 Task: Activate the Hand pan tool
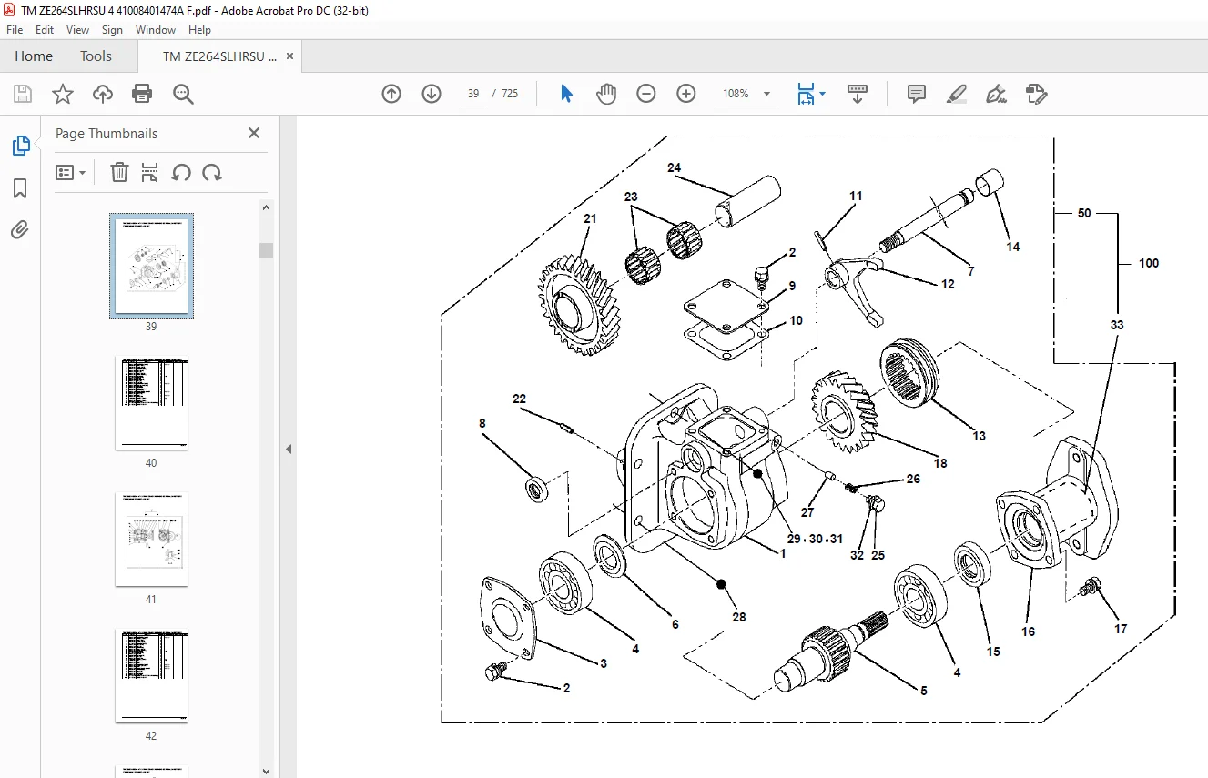(606, 94)
